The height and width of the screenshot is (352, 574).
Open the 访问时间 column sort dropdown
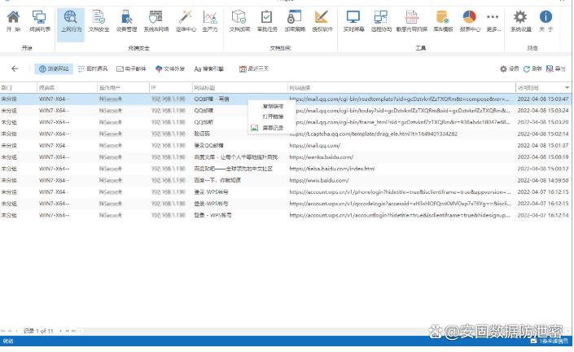(x=567, y=86)
